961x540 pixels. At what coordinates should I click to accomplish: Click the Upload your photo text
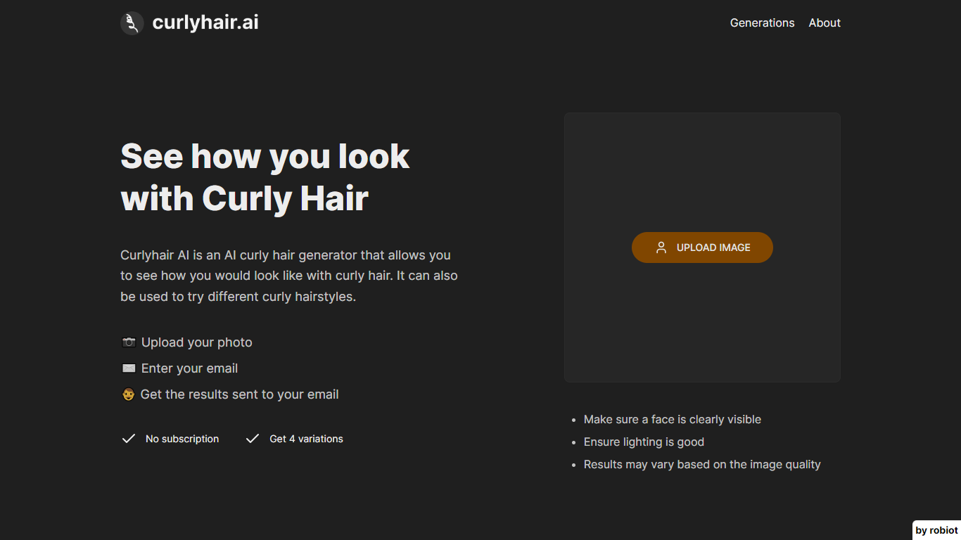[x=197, y=342]
